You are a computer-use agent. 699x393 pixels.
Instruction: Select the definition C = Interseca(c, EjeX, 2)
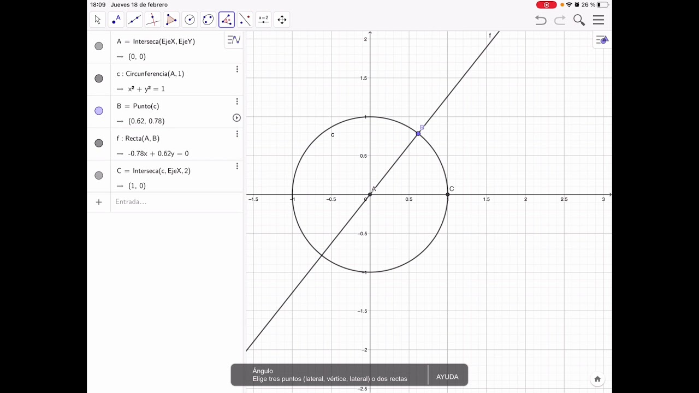pos(153,171)
